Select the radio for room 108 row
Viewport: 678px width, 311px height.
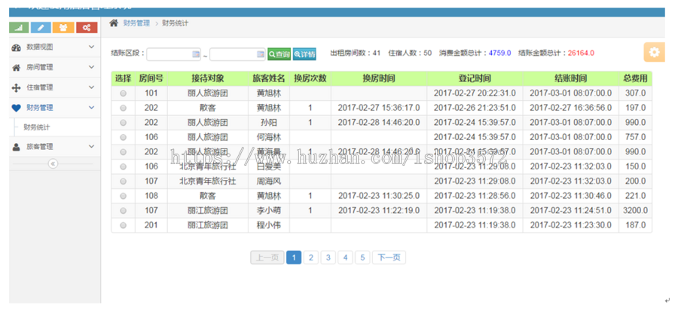(124, 196)
